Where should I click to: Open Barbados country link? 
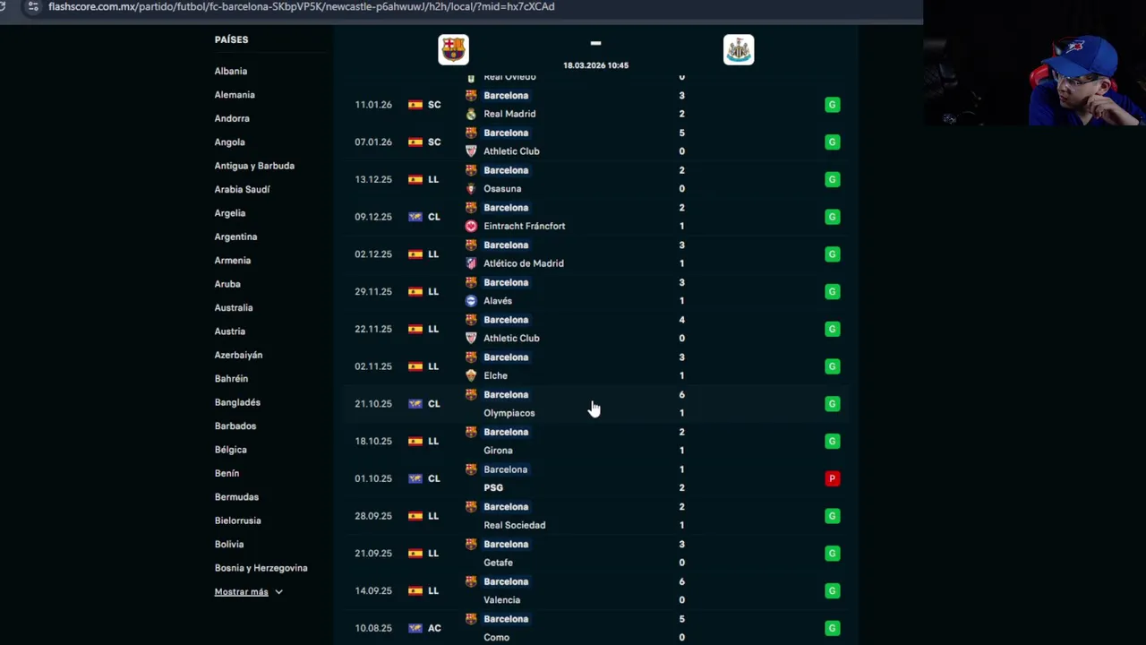point(235,426)
